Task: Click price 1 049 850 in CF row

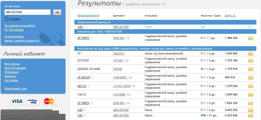Action: click(x=231, y=54)
